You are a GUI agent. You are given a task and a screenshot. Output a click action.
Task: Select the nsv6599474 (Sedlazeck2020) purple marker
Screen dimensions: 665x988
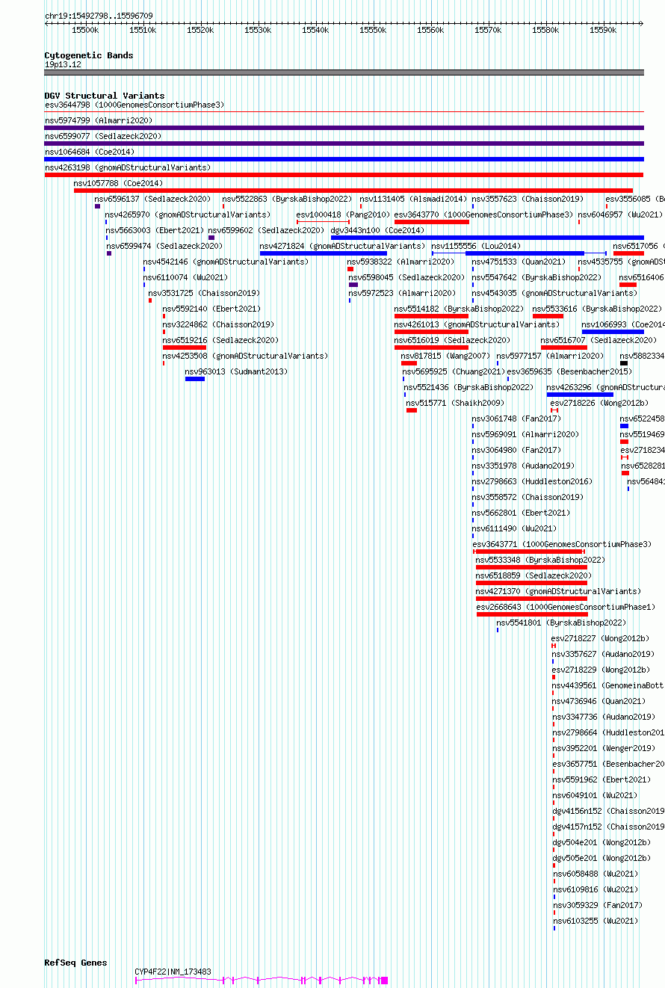[109, 253]
